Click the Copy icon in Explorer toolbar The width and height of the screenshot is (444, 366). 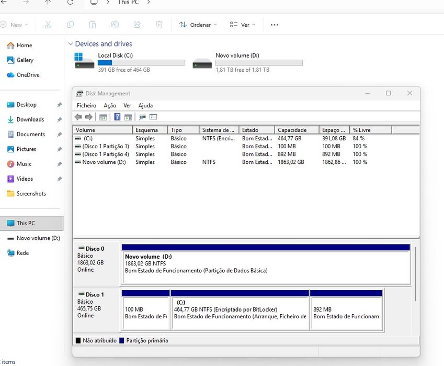[70, 25]
